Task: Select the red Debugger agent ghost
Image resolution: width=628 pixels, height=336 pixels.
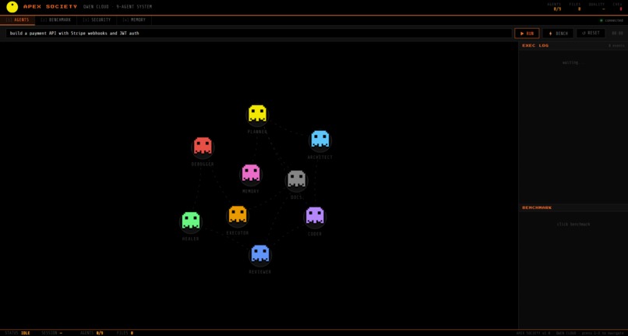Action: 203,146
